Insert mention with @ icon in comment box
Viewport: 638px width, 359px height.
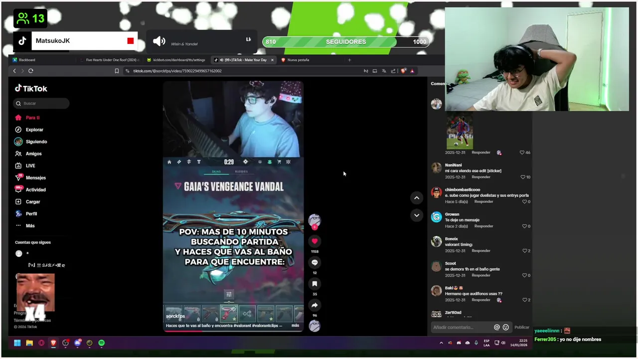[x=496, y=328]
